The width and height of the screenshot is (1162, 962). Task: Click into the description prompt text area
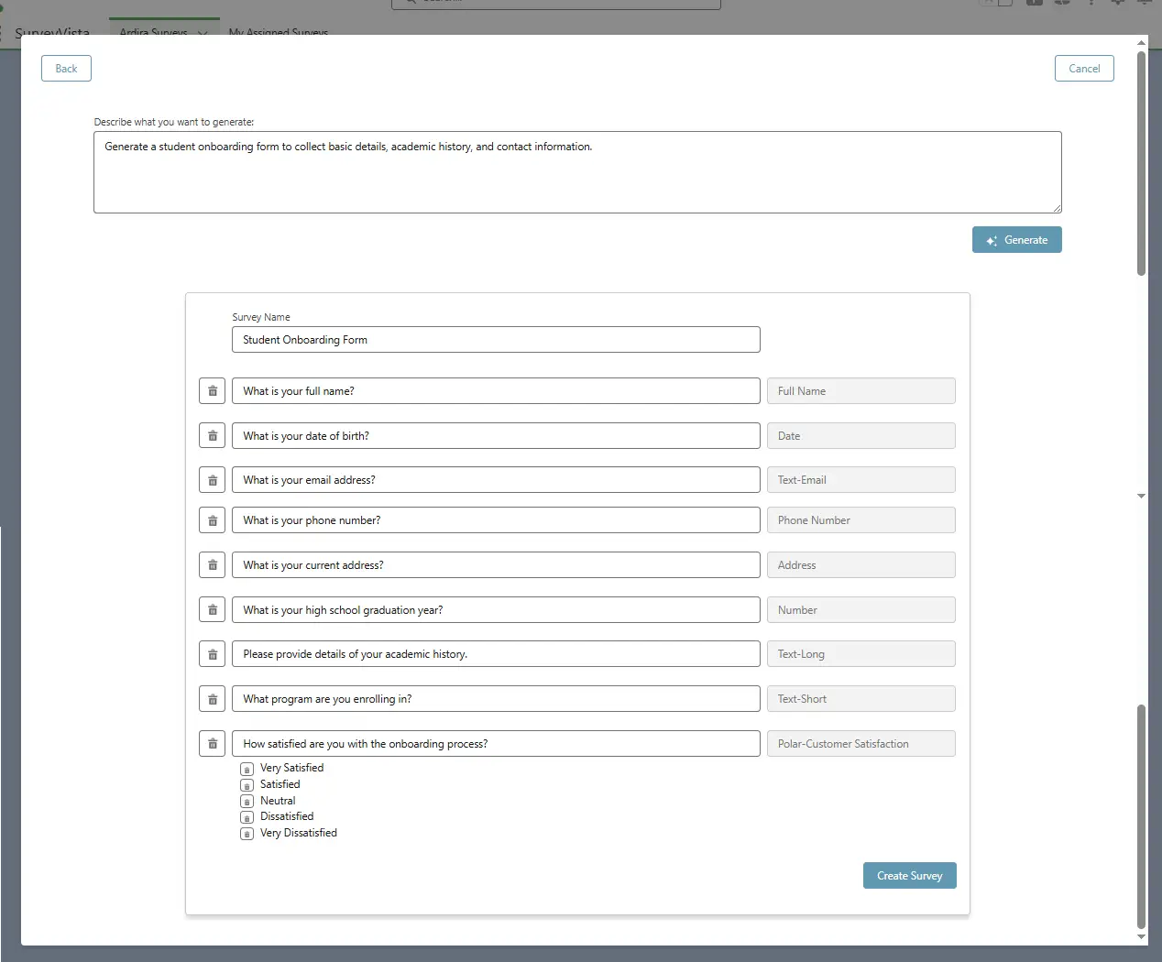(x=576, y=172)
